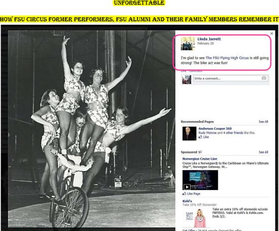Viewport: 279px width, 231px height.
Task: Open the Anderson Cooper 360 page thumbnail
Action: coord(189,133)
